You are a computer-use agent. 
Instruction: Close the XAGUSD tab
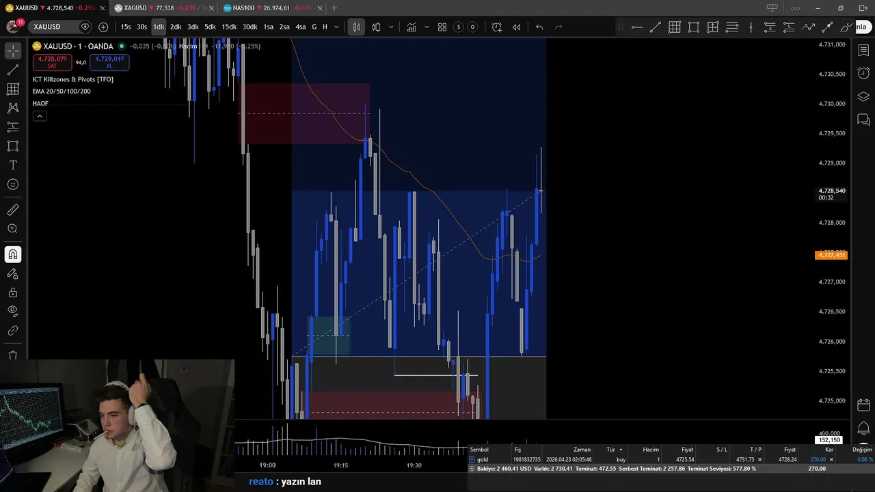click(212, 8)
